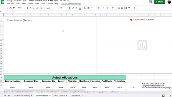
Task: Open the functions dropdown
Action: (135, 8)
